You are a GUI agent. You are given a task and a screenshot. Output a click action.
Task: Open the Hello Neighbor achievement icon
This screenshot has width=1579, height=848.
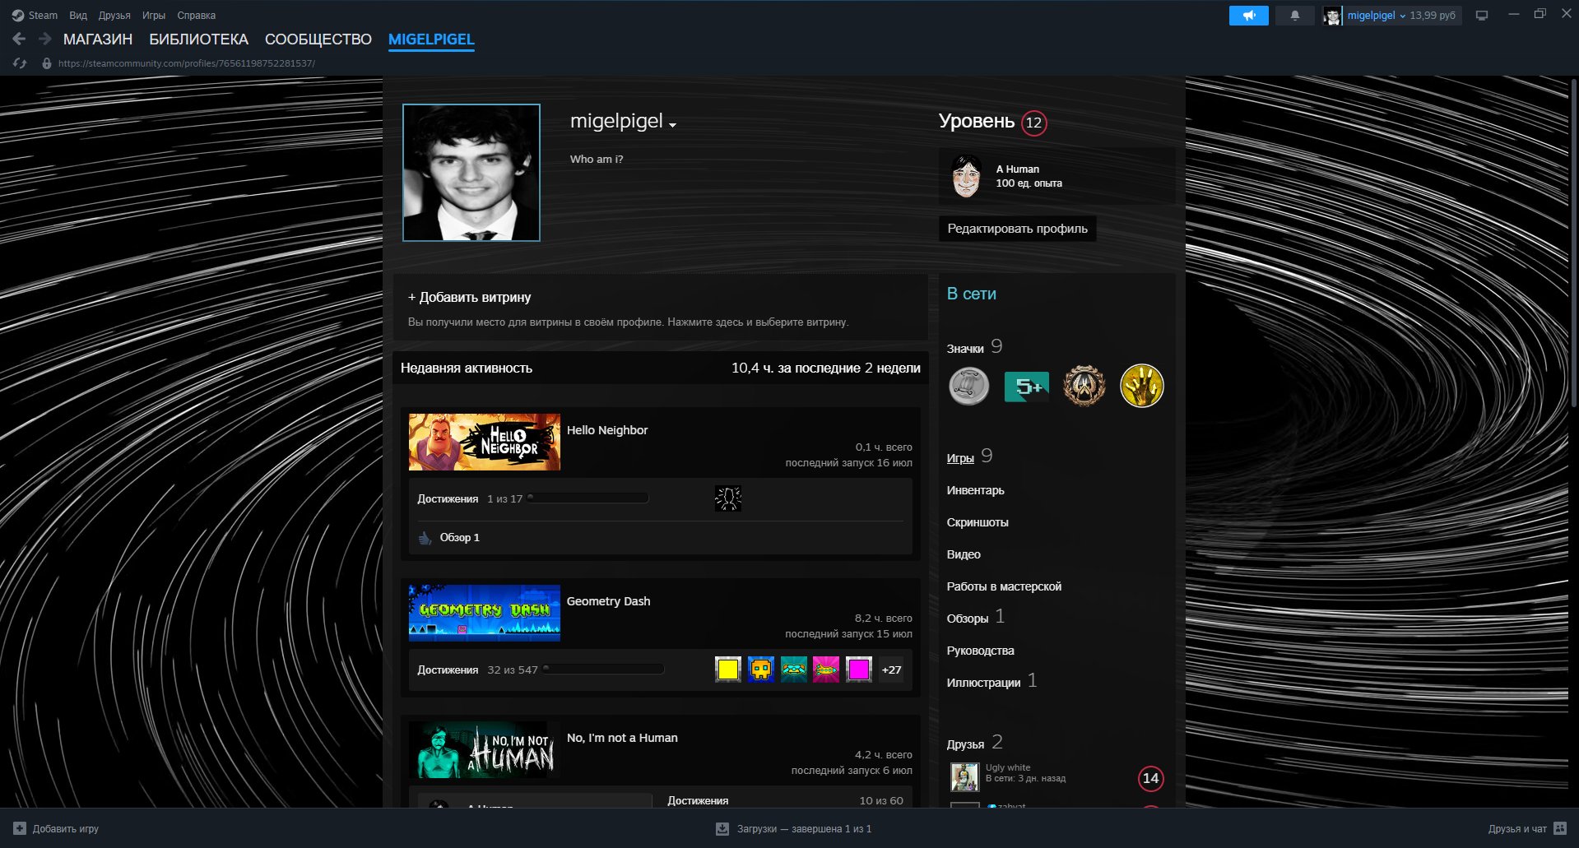click(x=728, y=498)
